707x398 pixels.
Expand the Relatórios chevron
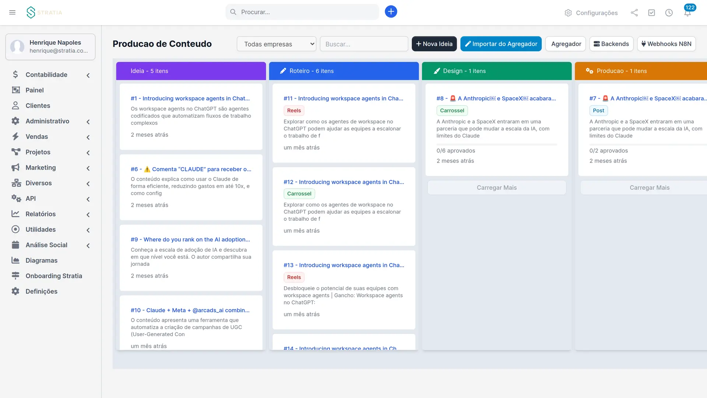(x=88, y=215)
